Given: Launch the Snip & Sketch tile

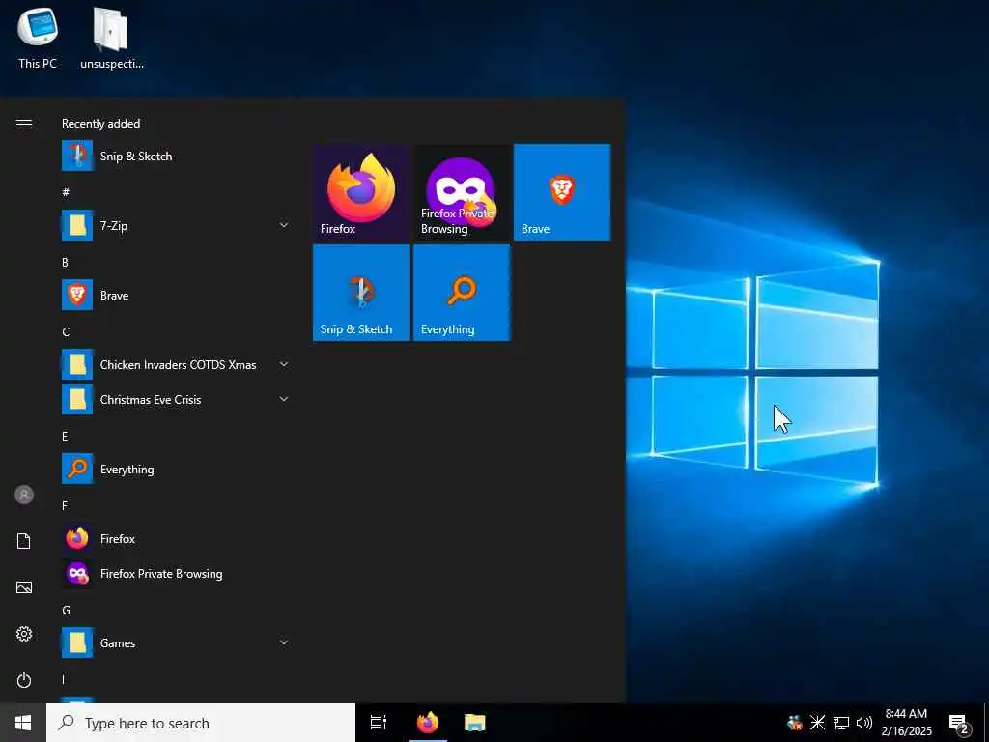Looking at the screenshot, I should [361, 293].
